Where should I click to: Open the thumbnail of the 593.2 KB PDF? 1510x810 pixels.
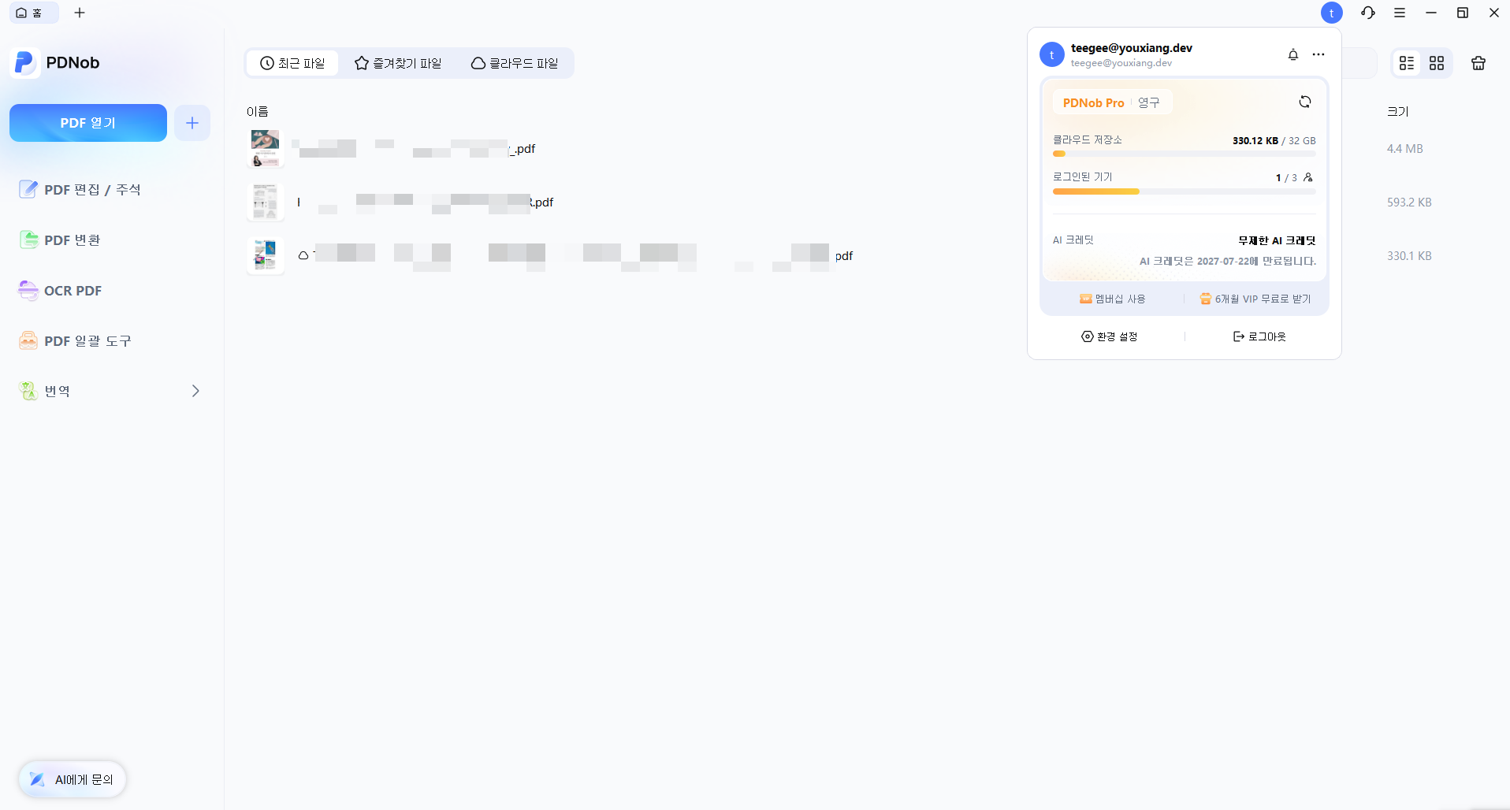point(266,202)
